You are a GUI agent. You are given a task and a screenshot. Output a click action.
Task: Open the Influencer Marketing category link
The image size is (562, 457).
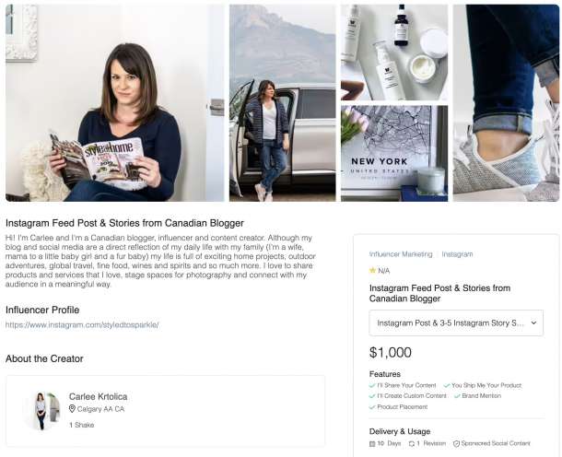pyautogui.click(x=401, y=254)
